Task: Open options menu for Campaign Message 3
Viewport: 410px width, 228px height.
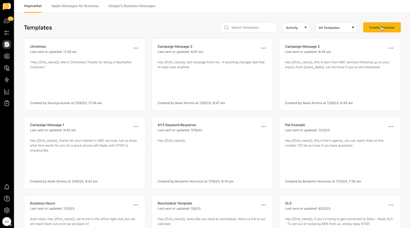Action: click(x=263, y=48)
